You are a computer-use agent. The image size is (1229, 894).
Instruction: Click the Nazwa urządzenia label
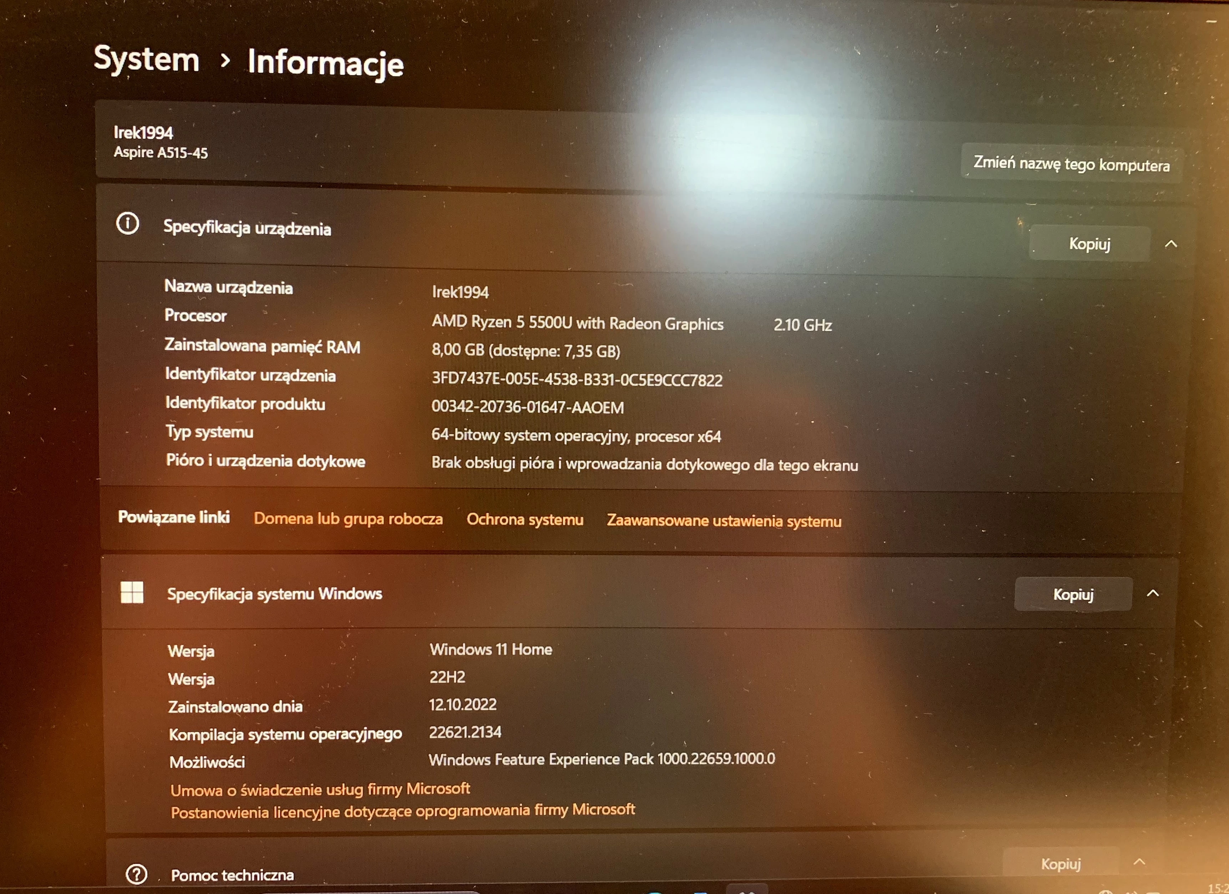[x=228, y=287]
